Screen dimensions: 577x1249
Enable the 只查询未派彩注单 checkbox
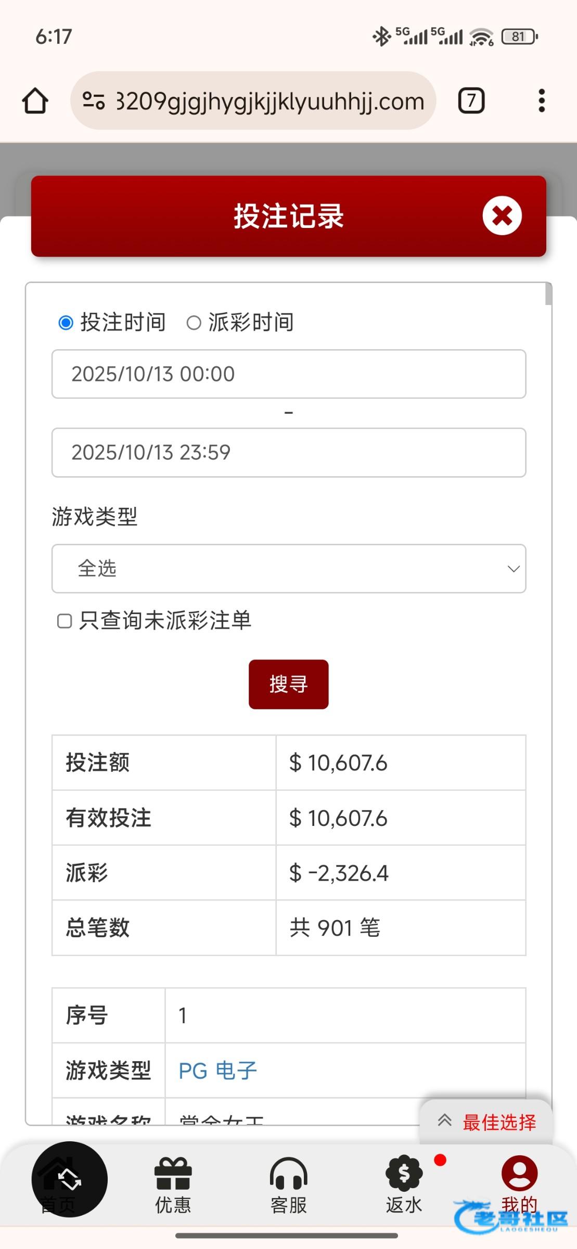point(65,621)
